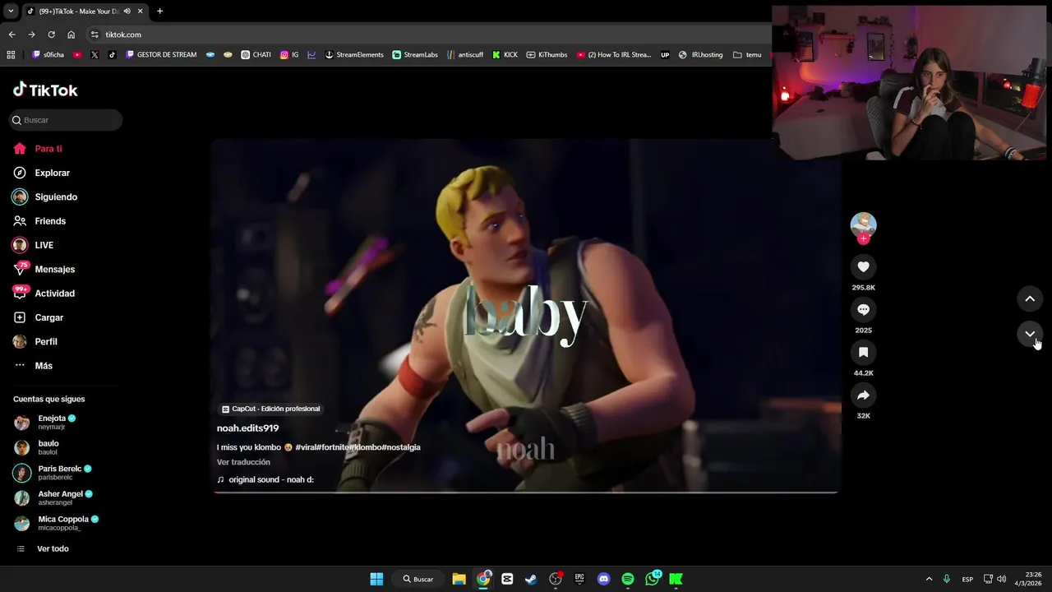This screenshot has height=592, width=1052.
Task: Open a new browser tab
Action: (159, 12)
